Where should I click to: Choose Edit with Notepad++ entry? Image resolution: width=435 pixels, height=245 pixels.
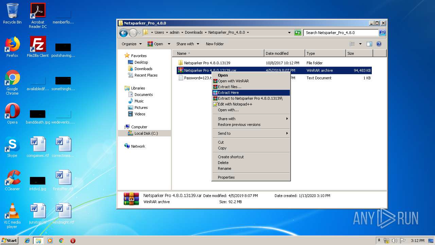coord(251,104)
